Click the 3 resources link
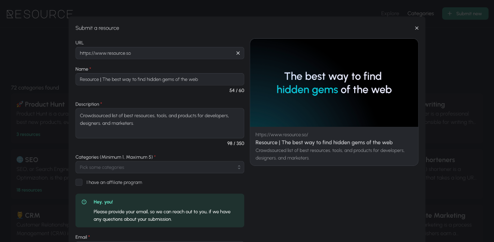Screen dimensions: 494x242 click(x=28, y=135)
